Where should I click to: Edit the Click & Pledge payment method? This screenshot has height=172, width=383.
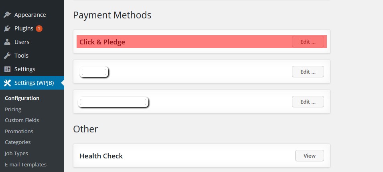click(x=308, y=42)
